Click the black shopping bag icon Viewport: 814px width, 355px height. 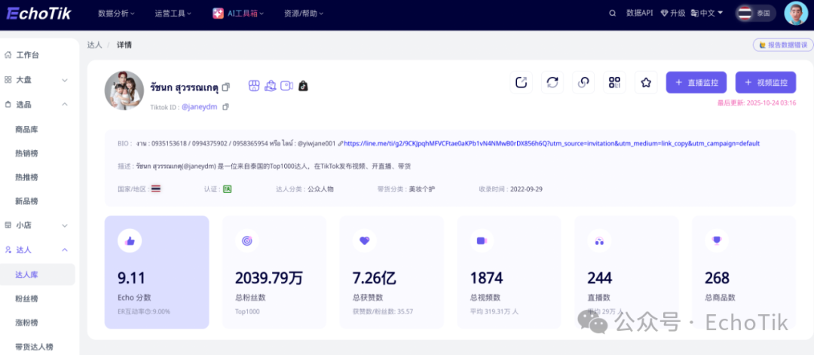click(x=303, y=86)
